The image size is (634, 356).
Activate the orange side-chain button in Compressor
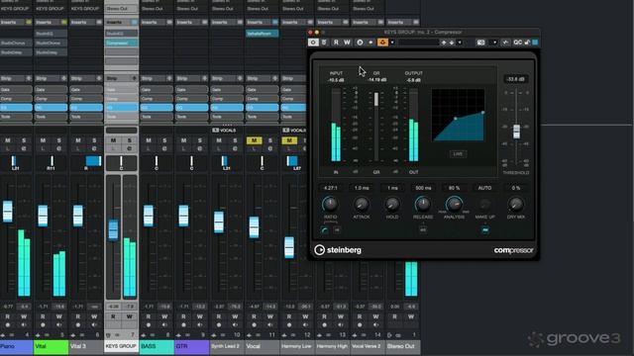tap(382, 43)
